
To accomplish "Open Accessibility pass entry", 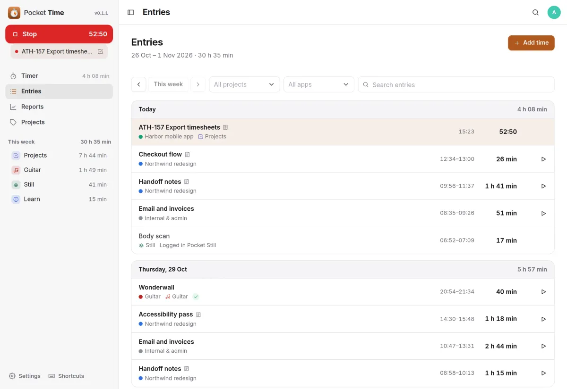I will (343, 319).
